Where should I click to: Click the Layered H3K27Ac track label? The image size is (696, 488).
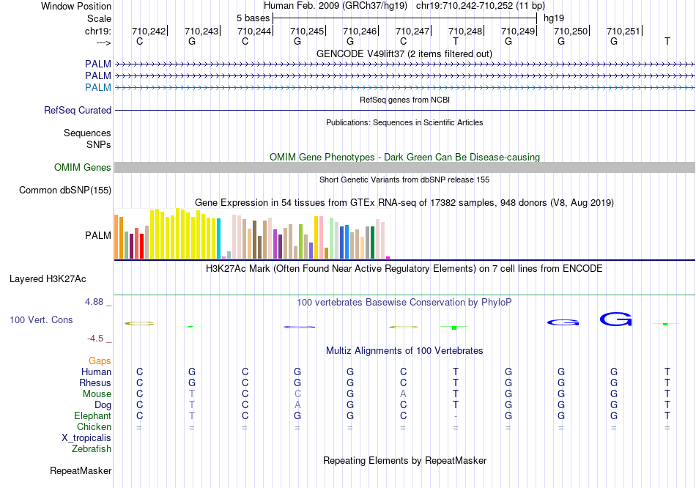click(x=48, y=279)
